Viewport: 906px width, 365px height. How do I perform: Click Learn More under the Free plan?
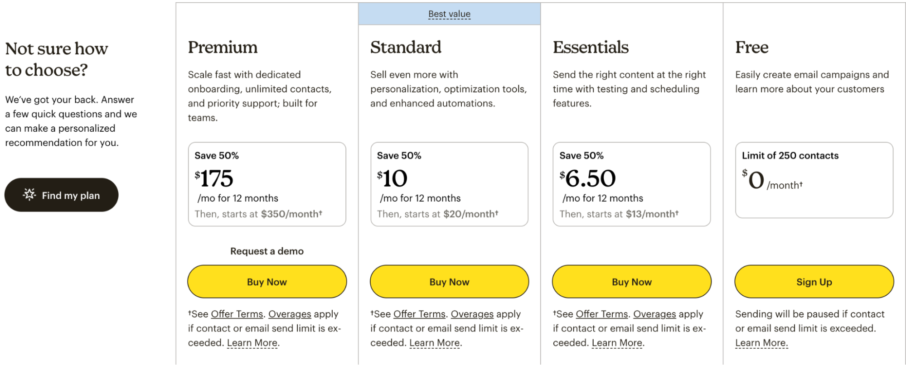762,343
